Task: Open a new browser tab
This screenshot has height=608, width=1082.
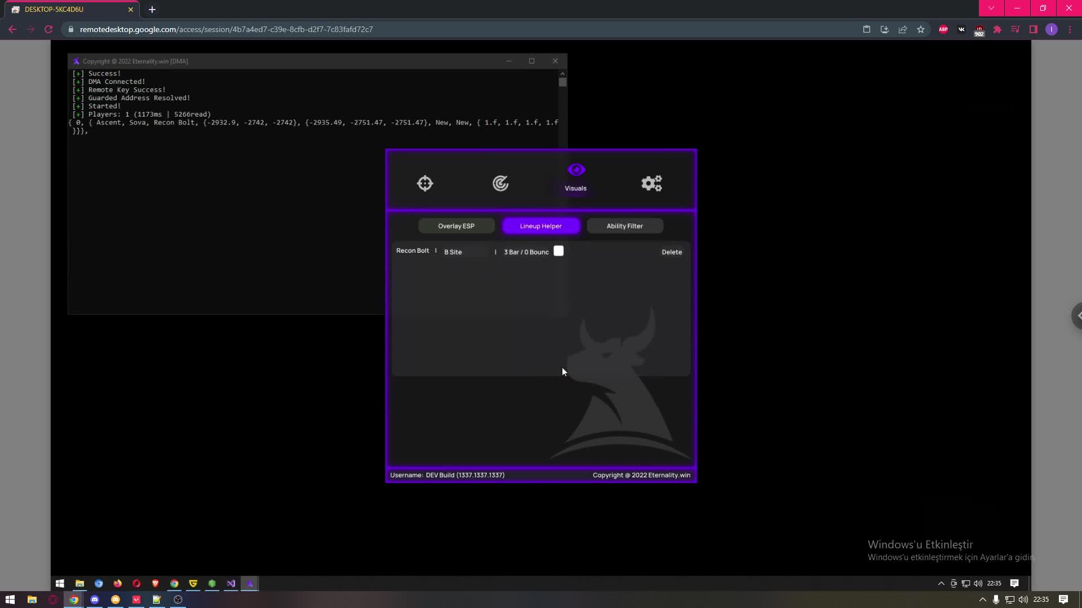Action: (x=152, y=10)
